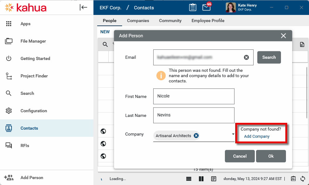309x185 pixels.
Task: Click the Apps grid icon in sidebar
Action: coord(9,24)
